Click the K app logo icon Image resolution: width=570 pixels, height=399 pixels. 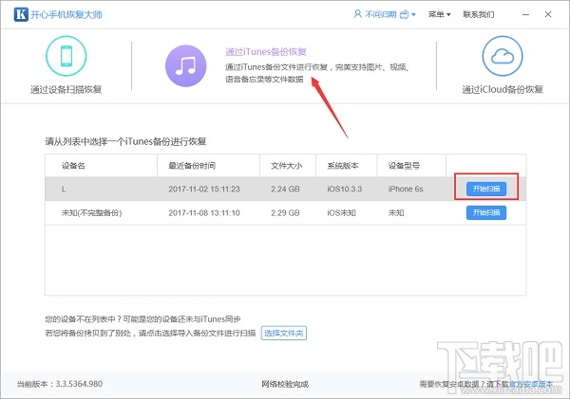pos(21,14)
